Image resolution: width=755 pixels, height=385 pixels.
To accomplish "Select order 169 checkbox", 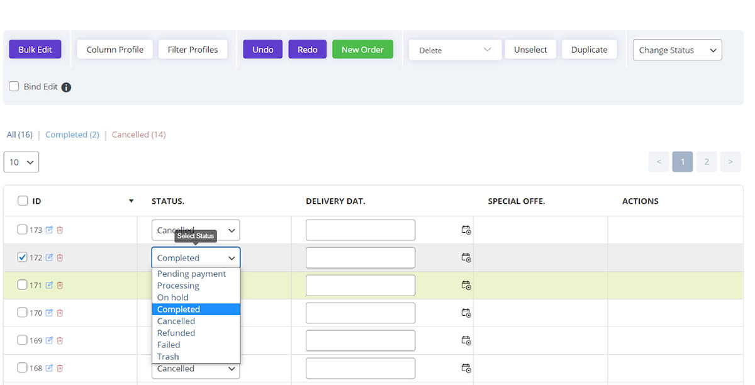I will [22, 340].
